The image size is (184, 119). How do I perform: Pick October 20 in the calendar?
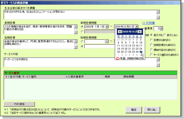[126, 49]
